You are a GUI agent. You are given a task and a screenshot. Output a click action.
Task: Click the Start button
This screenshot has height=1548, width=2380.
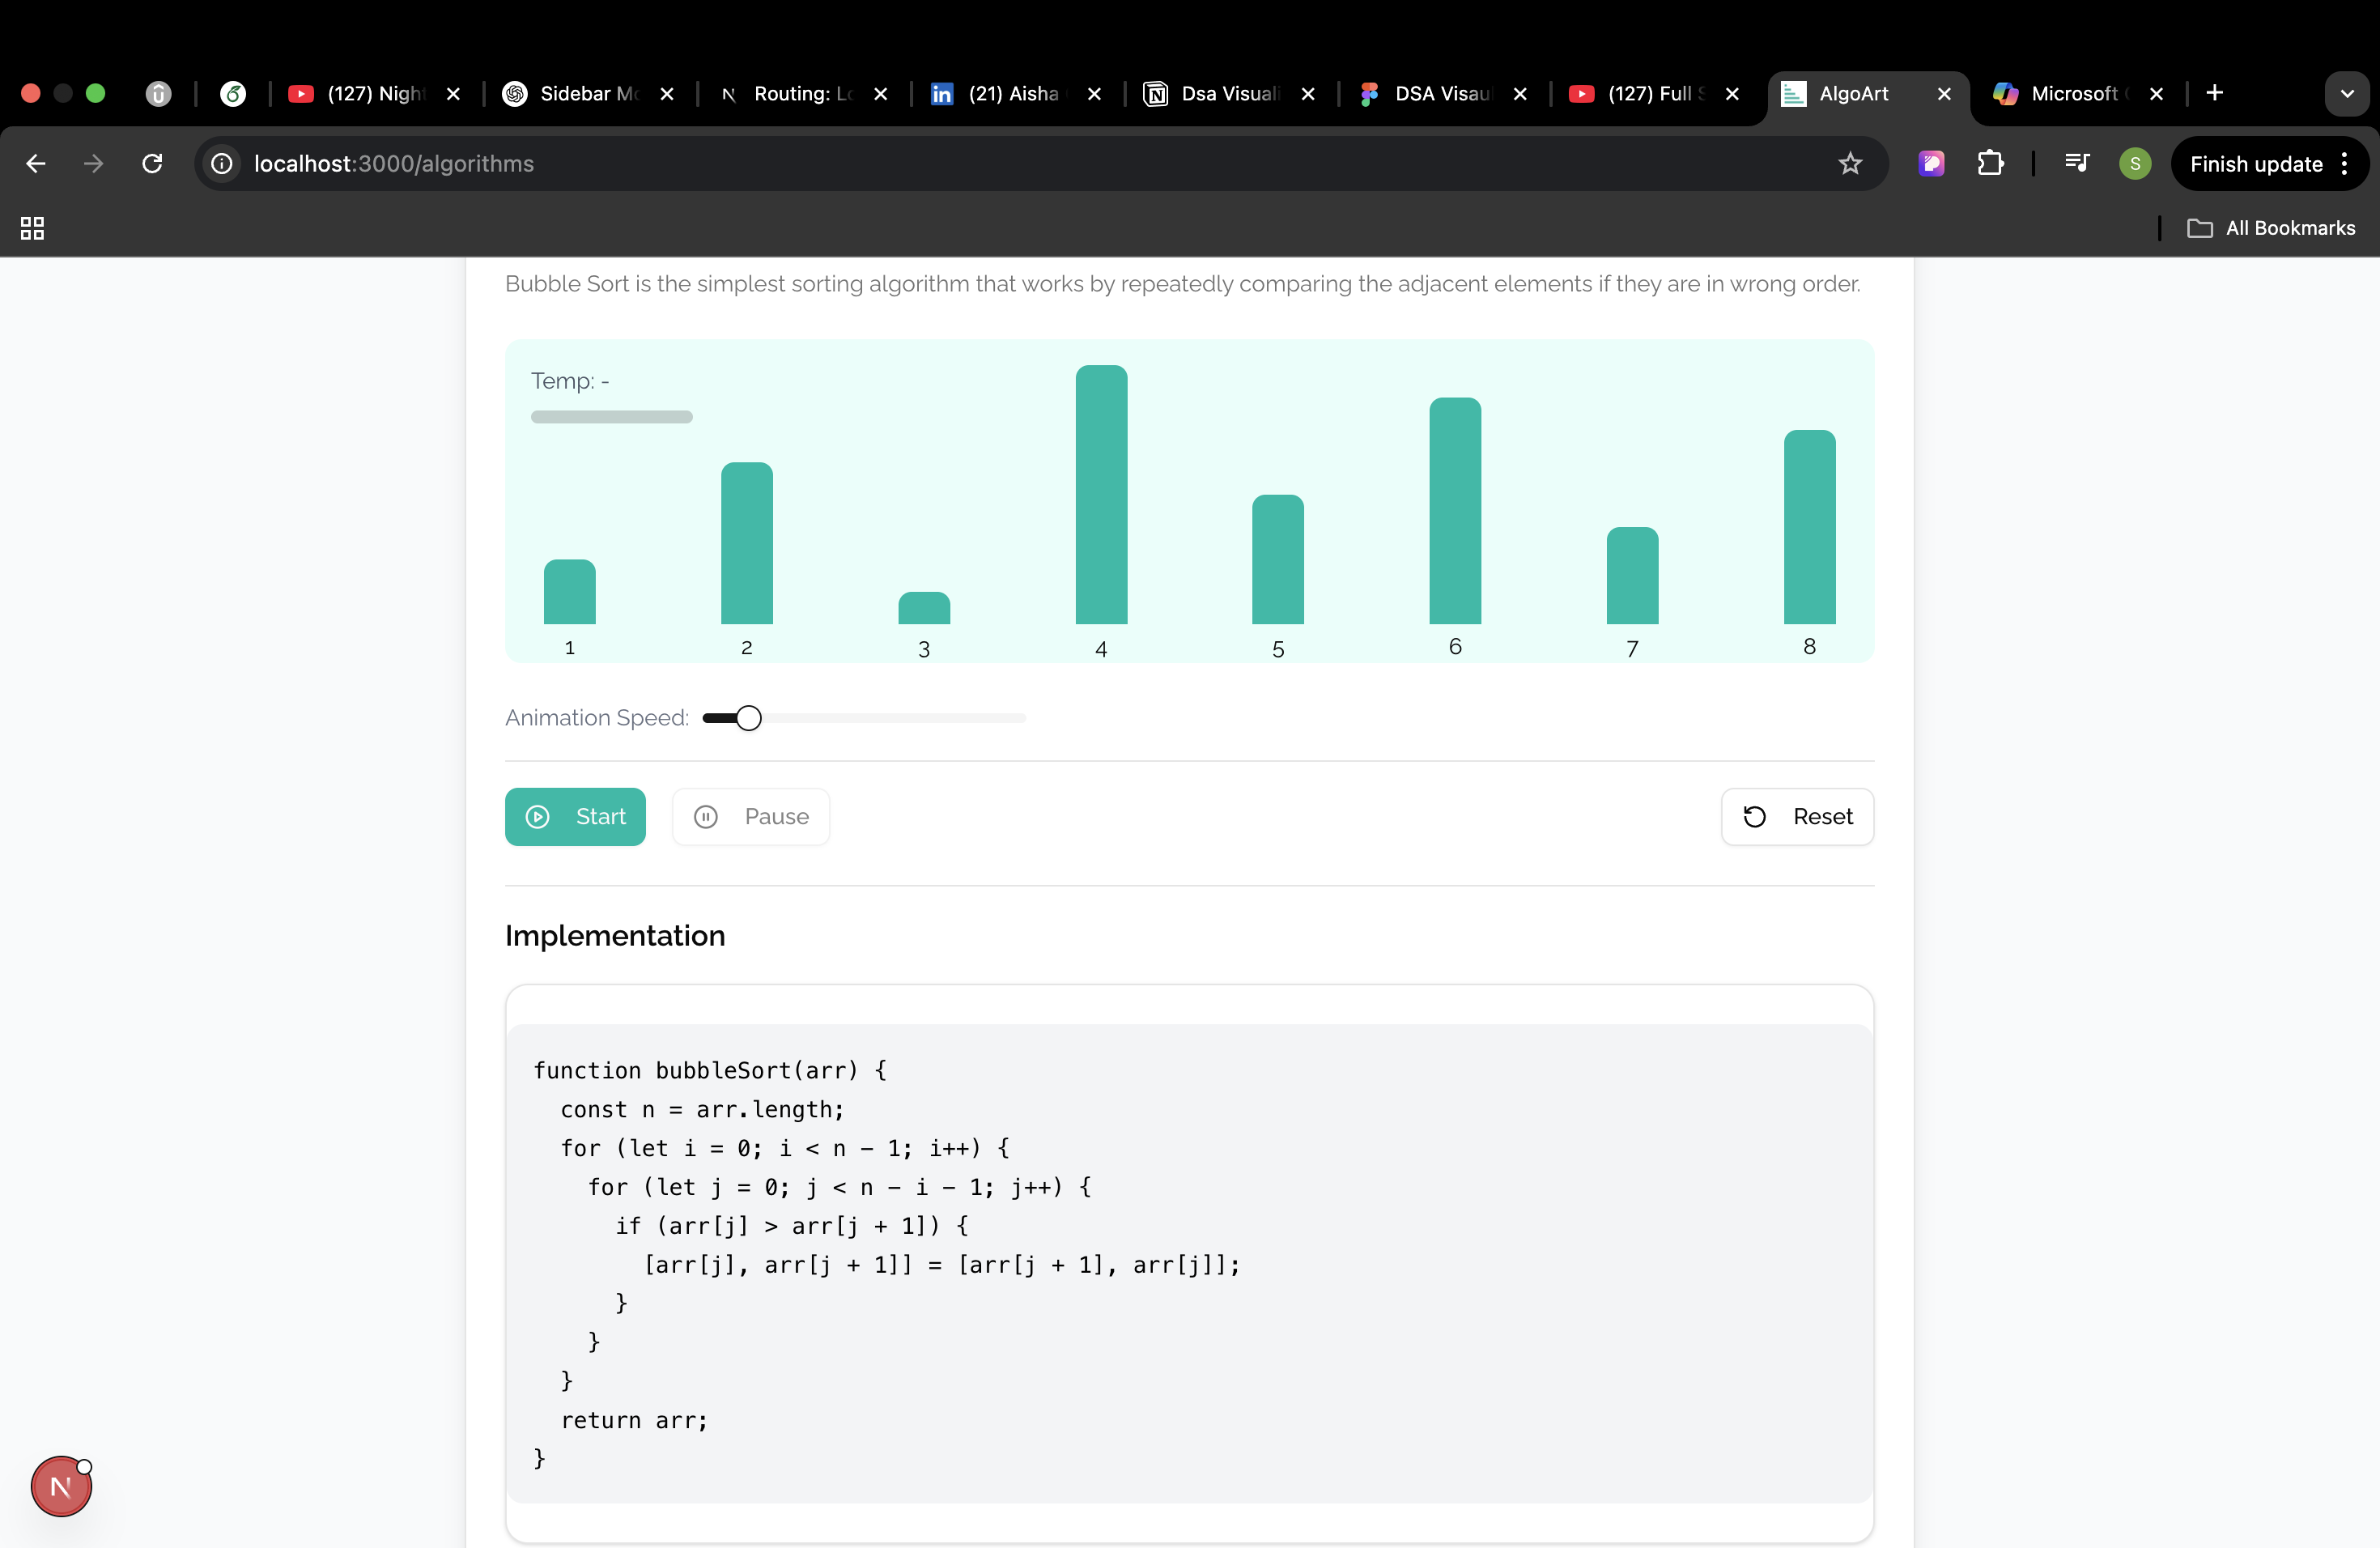point(575,817)
